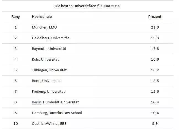
Task: Select the table title Die besten Universitäten
Action: [x=87, y=6]
